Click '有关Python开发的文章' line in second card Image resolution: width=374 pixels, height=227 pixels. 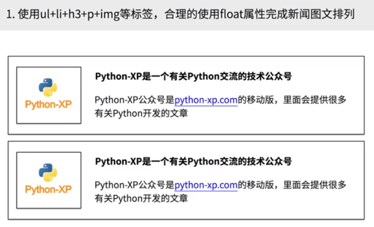coord(141,198)
